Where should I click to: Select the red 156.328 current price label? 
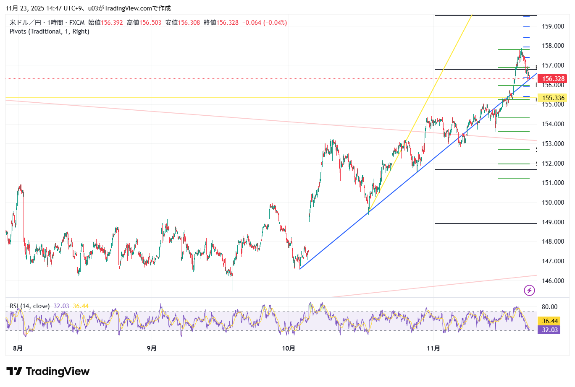pyautogui.click(x=553, y=79)
